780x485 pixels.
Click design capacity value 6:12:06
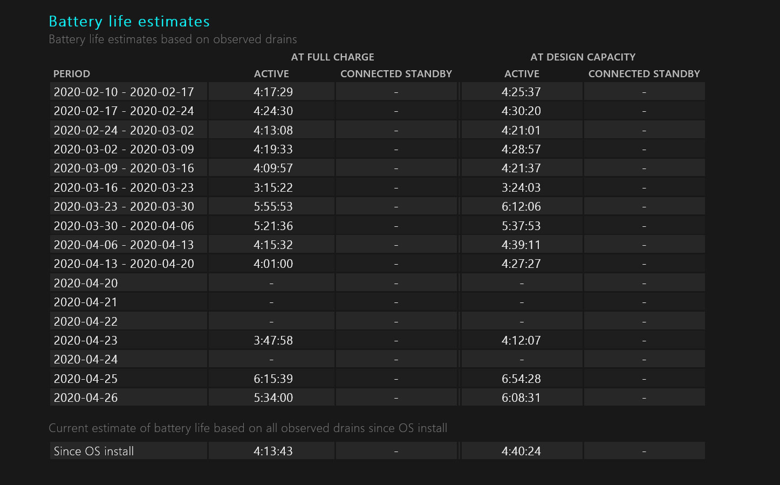521,206
